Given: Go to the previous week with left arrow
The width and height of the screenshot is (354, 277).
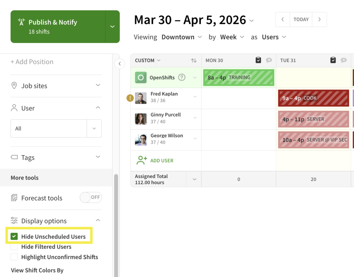Looking at the screenshot, I should (282, 19).
